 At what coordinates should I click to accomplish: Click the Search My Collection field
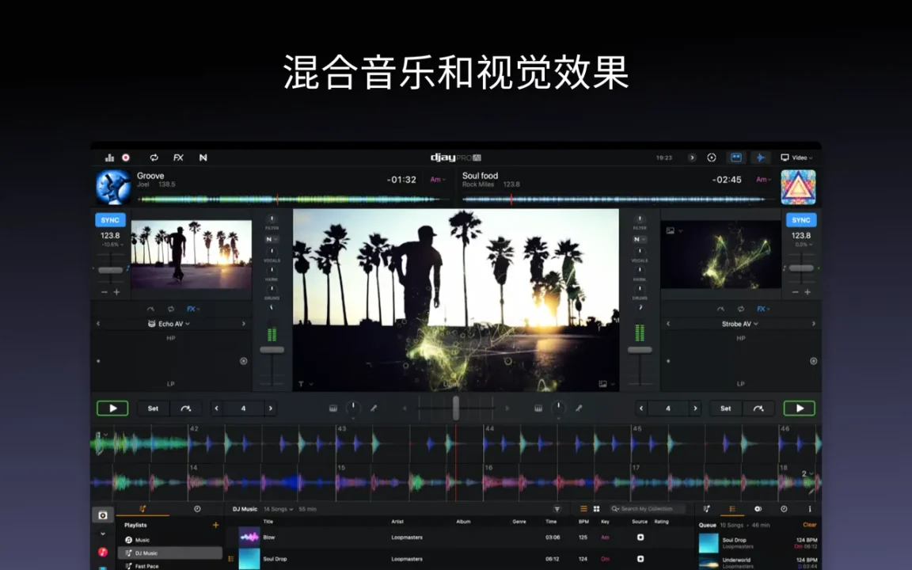(647, 509)
